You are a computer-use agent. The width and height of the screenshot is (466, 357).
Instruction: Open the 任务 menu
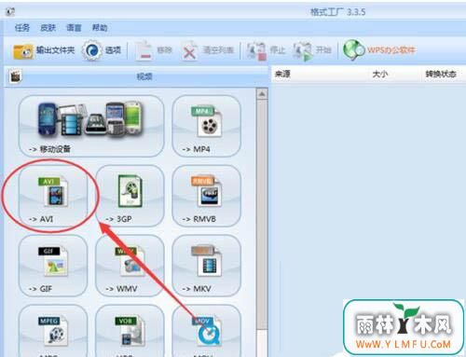click(x=22, y=28)
